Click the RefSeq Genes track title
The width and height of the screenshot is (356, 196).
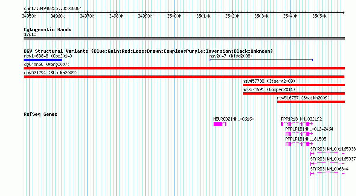click(40, 114)
